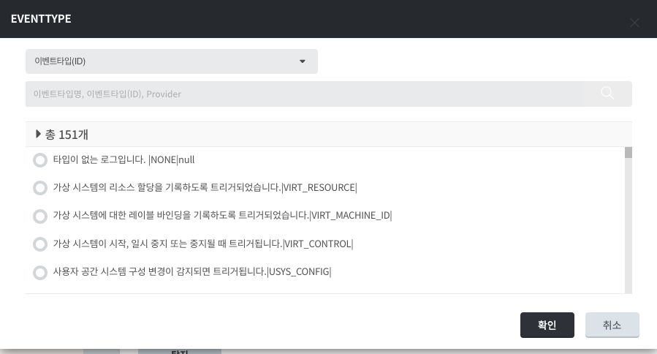The width and height of the screenshot is (657, 354).
Task: Click the '가상 시스템이 시작, 일시 중지' text
Action: pos(202,244)
